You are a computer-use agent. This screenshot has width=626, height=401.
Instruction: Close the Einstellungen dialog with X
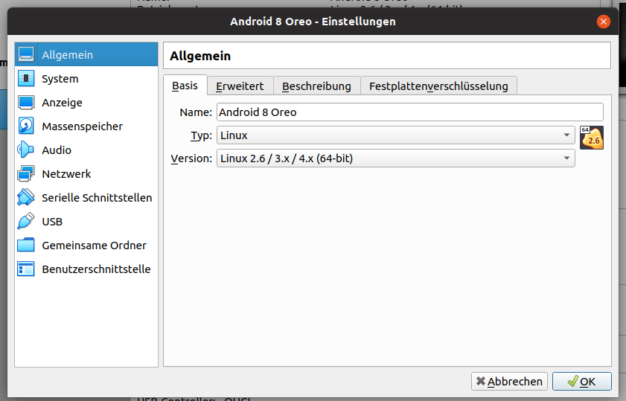coord(603,21)
